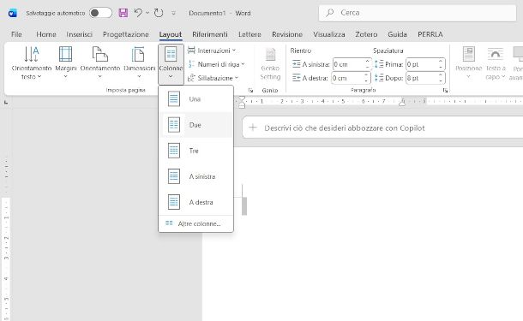Adjust the Prima spacing spinner arrows
Viewport: 523px width, 321px height.
click(x=441, y=64)
